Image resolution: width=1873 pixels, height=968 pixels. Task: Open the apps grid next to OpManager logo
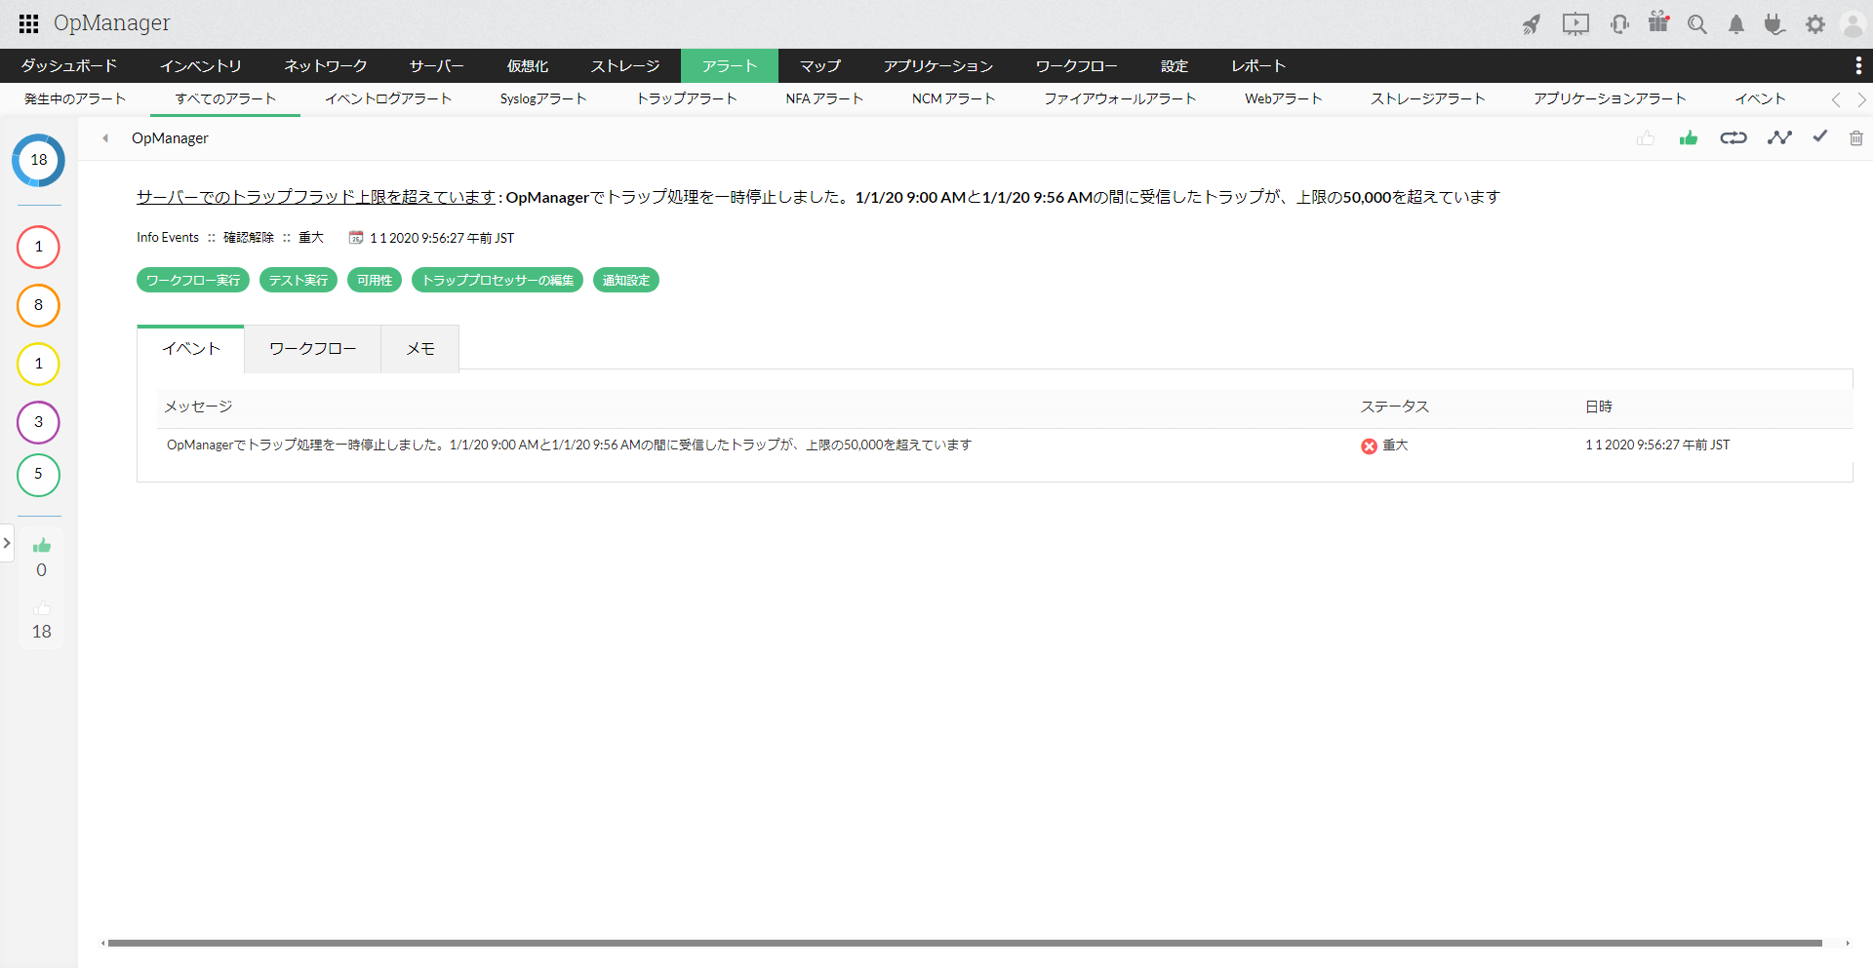(x=27, y=23)
